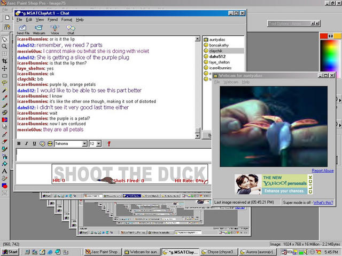This screenshot has height=256, width=342.
Task: Select the Color Replacer tool
Action: point(4,119)
